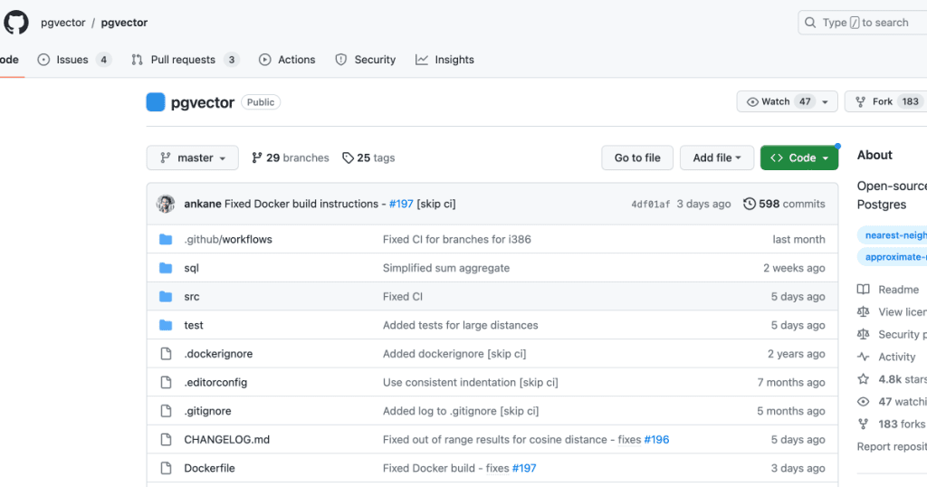Expand the Watch options dropdown arrow
The height and width of the screenshot is (487, 927).
(x=826, y=101)
